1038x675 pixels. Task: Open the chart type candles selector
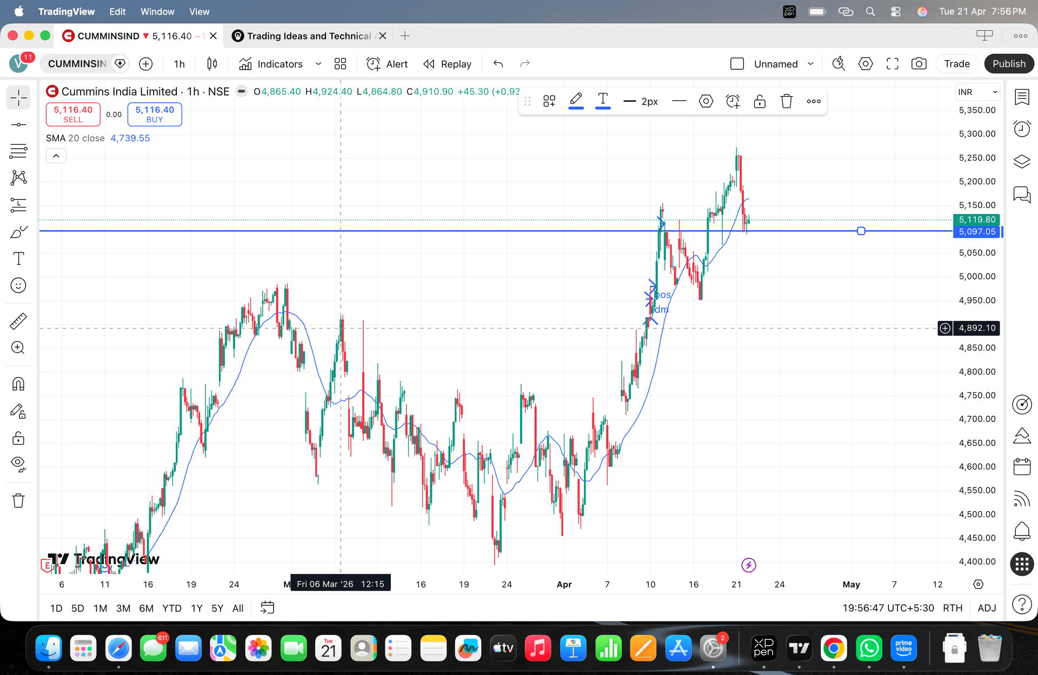tap(212, 64)
